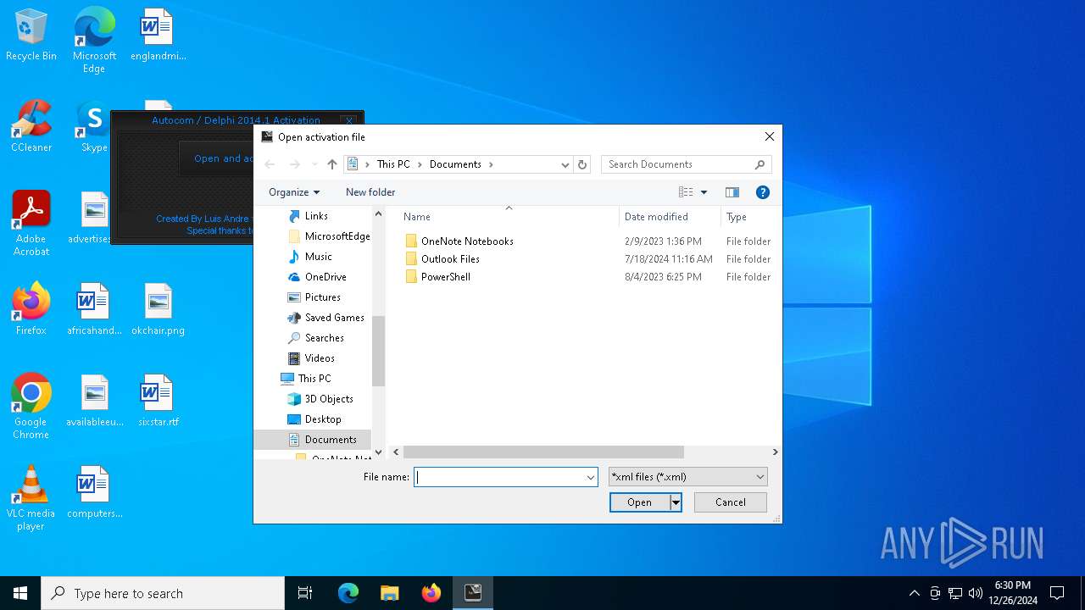This screenshot has width=1085, height=610.
Task: Cancel the Open activation file dialog
Action: click(x=731, y=502)
